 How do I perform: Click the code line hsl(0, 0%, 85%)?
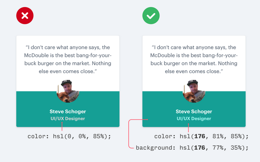[69, 136]
